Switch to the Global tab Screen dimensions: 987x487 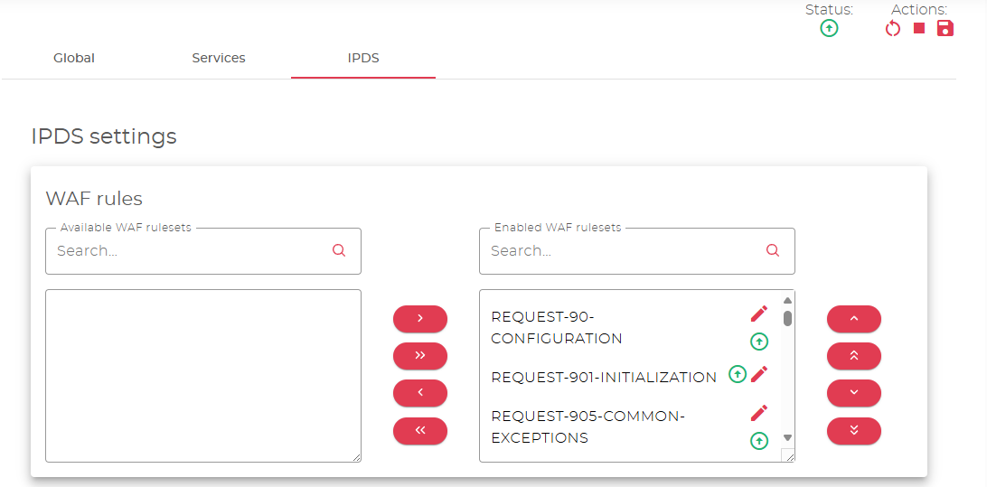tap(74, 58)
